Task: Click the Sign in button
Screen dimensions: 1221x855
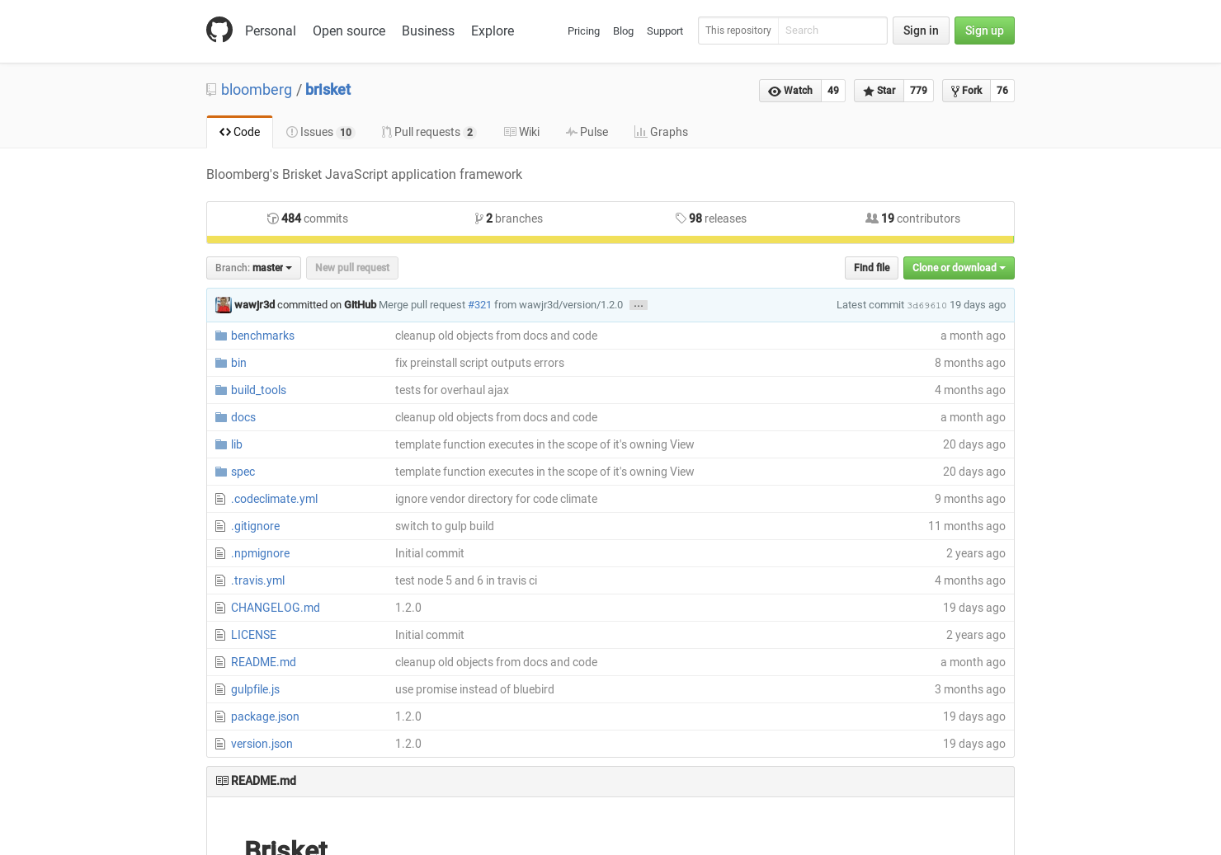Action: pos(921,31)
